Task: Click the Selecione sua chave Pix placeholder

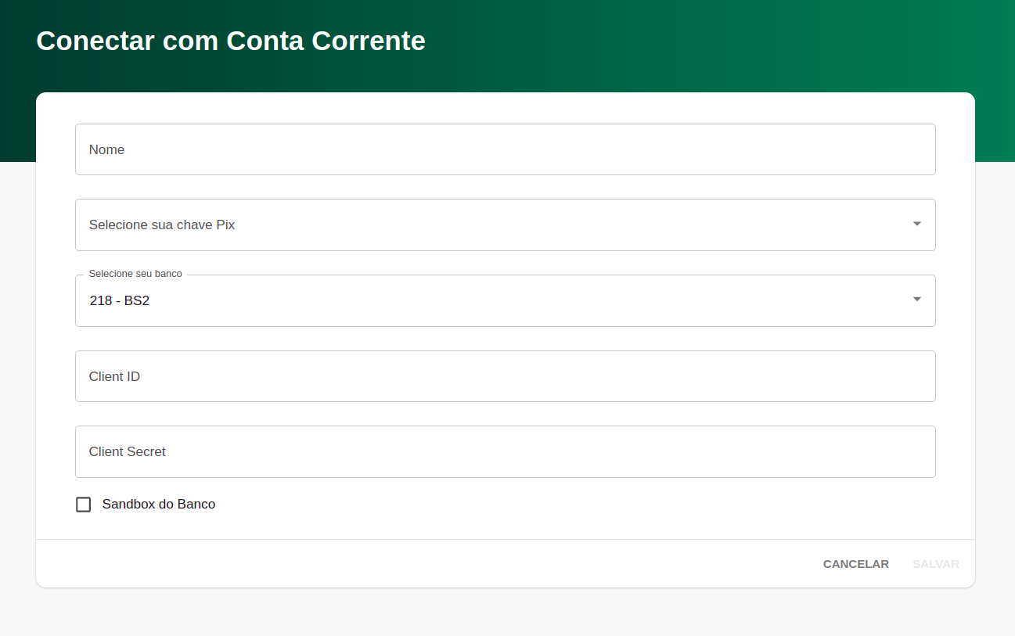Action: coord(162,225)
